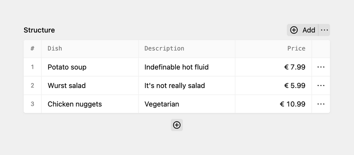
Task: Edit the It's not really salad description
Action: (x=174, y=86)
